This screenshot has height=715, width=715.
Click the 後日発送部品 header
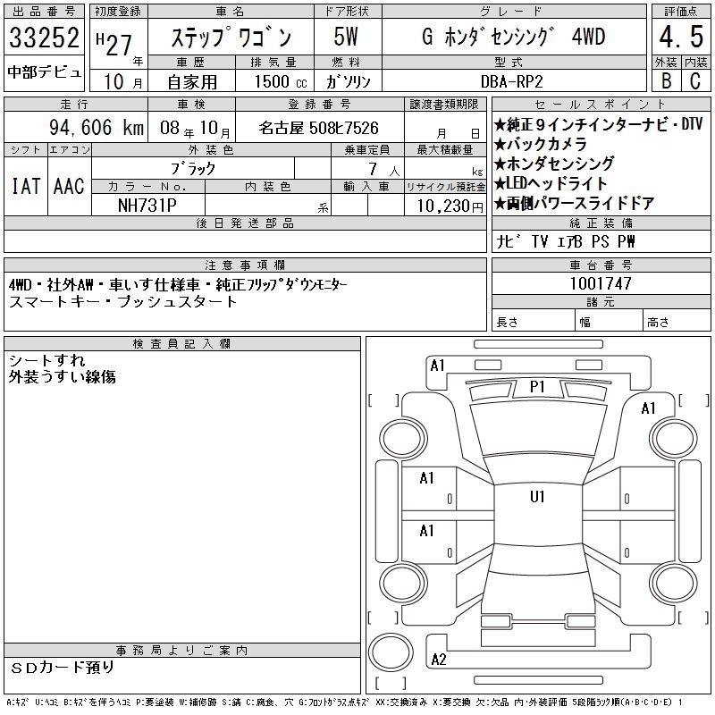click(245, 223)
